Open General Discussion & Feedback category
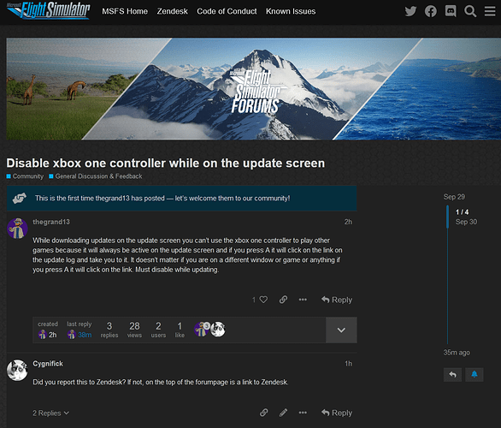Image resolution: width=501 pixels, height=428 pixels. 98,176
